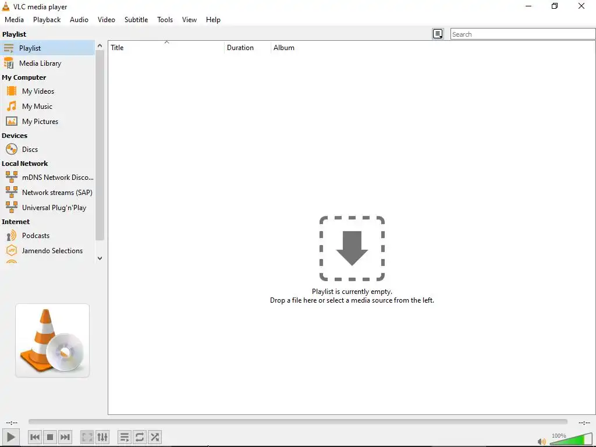
Task: Stop playback with the stop button
Action: coord(50,437)
